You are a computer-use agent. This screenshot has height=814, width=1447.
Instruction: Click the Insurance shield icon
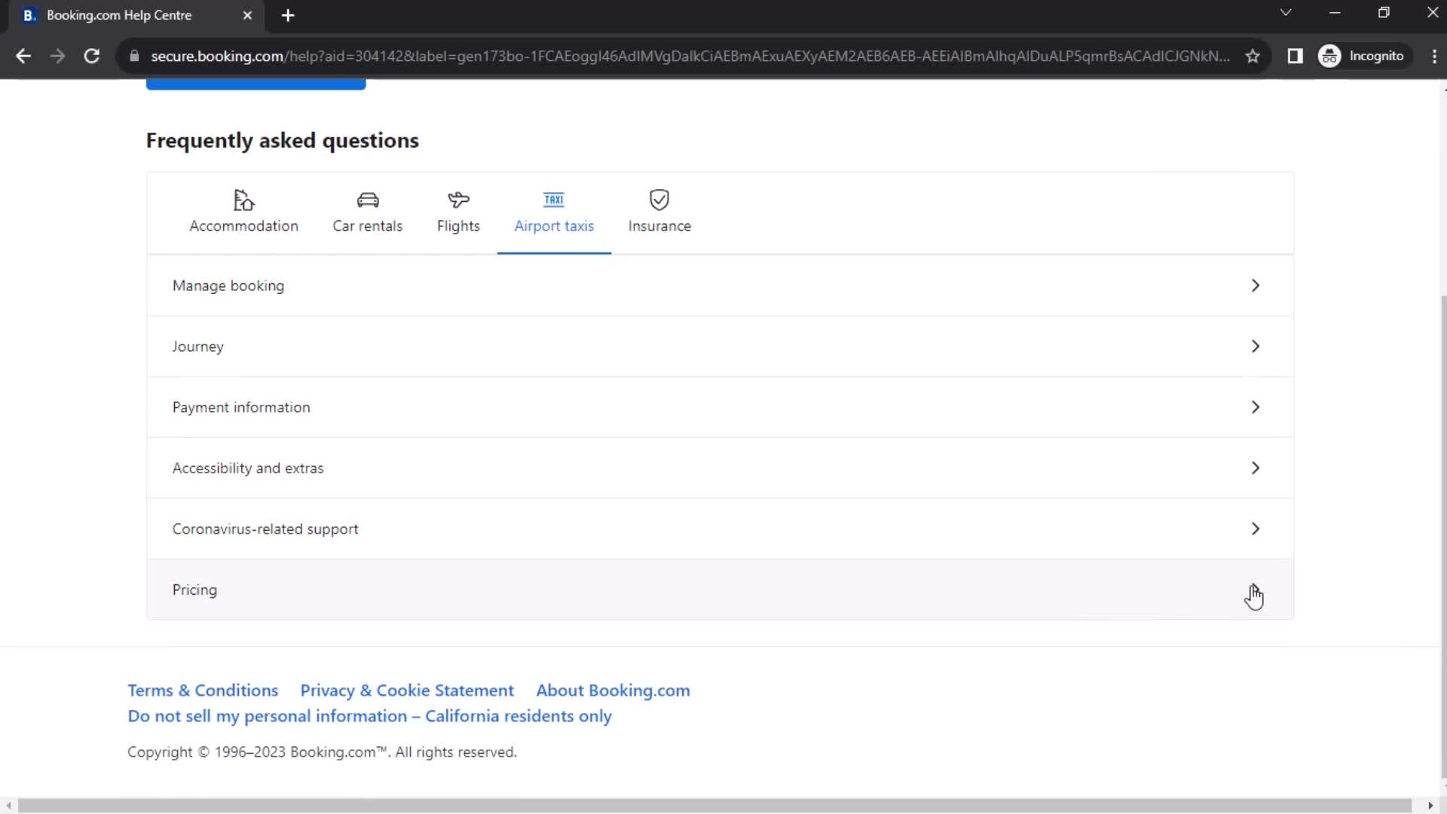[x=659, y=200]
